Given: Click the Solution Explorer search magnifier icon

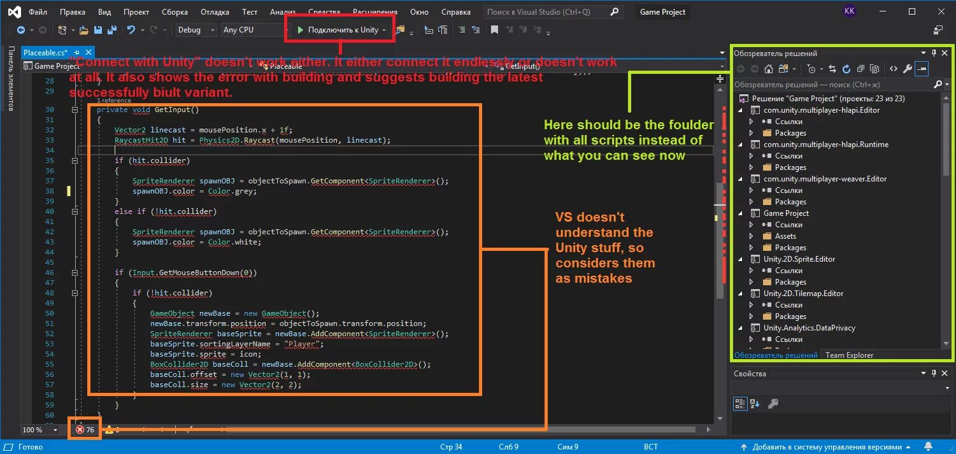Looking at the screenshot, I should [937, 84].
